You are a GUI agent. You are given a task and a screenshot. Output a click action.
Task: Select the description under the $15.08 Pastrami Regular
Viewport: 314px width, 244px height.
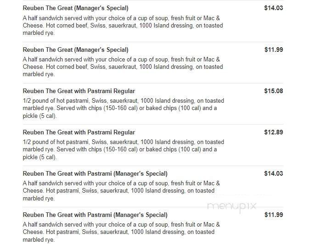(123, 108)
